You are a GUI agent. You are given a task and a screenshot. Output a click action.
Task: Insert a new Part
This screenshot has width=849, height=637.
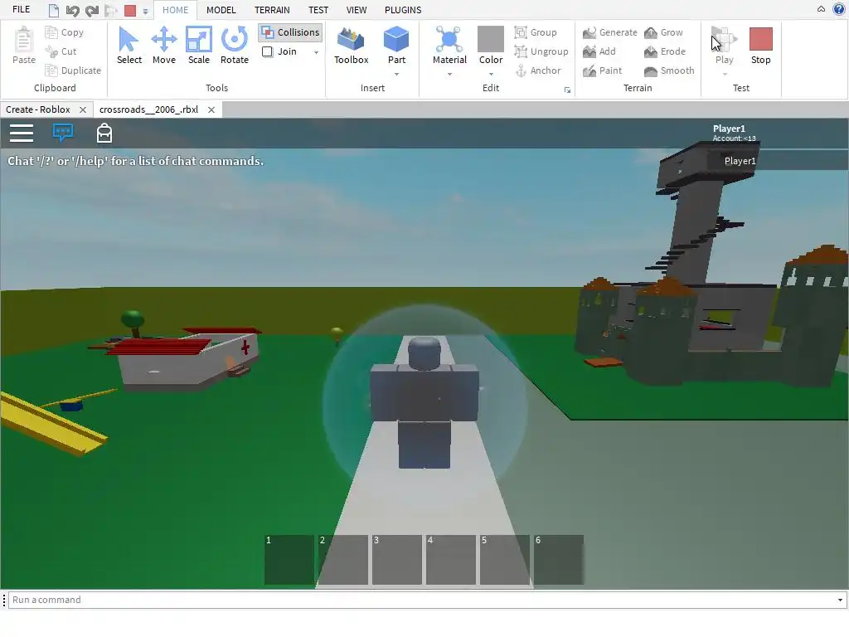tap(396, 46)
